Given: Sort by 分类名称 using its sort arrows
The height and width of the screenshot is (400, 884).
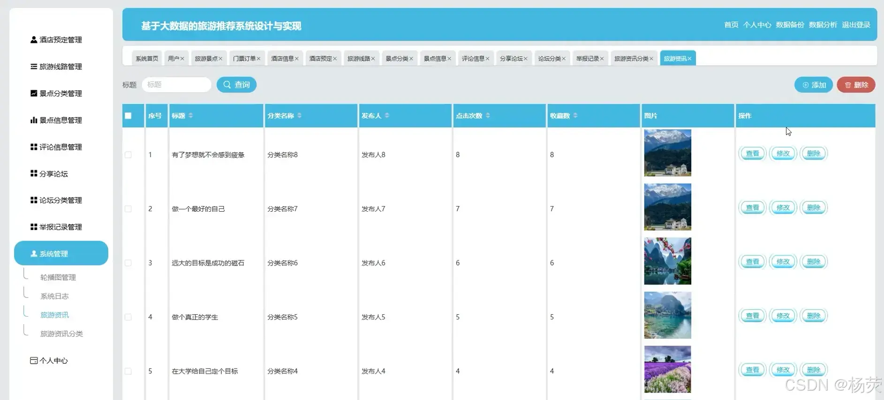Looking at the screenshot, I should (299, 116).
